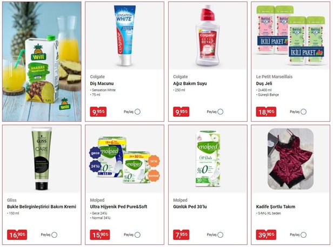Click the Colgate Sensation White toothpaste image
Viewport: 333px width, 247px height.
pos(125,35)
